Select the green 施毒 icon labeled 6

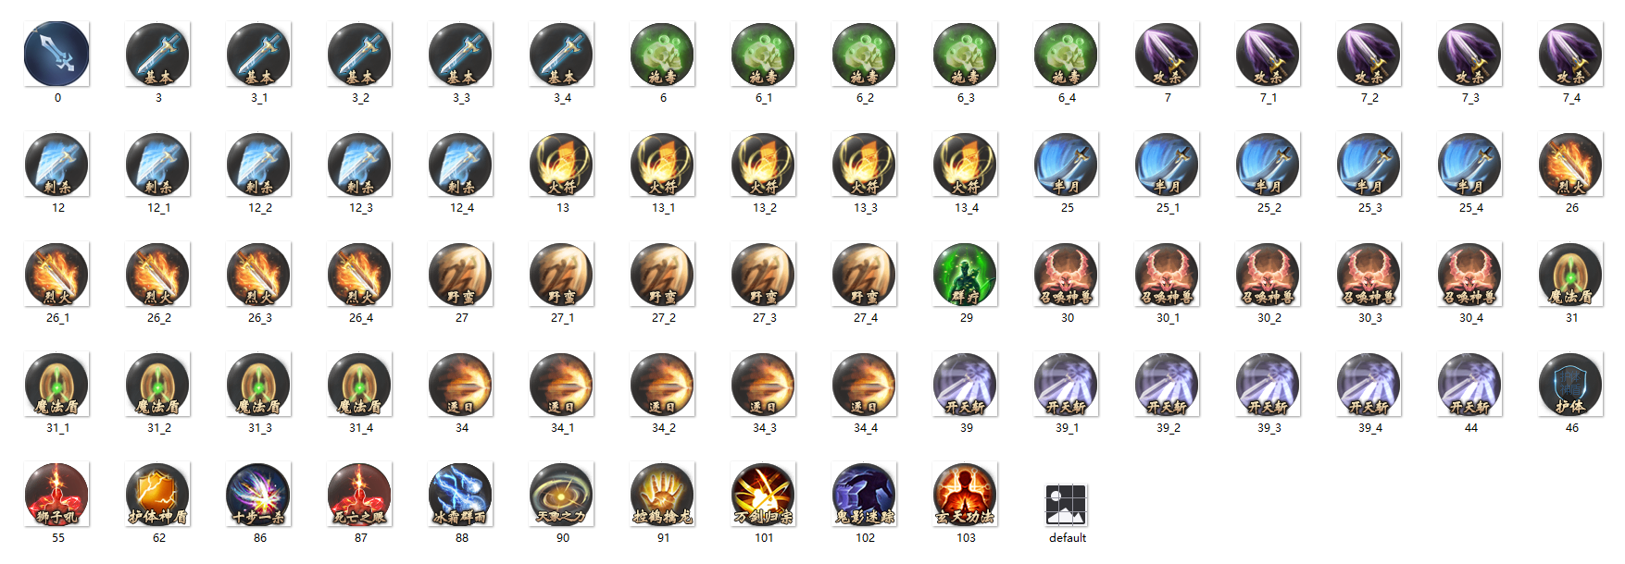(663, 55)
